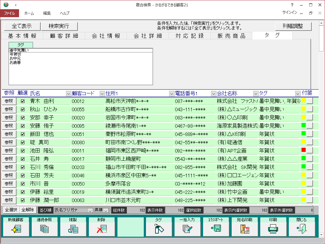Open the ヘルプ ribbon tab
325x244 pixels.
64,13
